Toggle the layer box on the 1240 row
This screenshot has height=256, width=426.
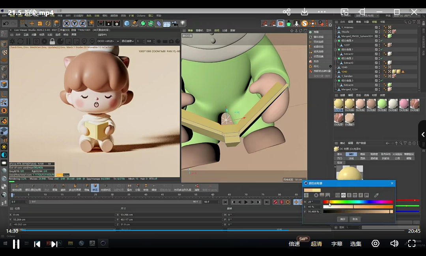point(376,67)
